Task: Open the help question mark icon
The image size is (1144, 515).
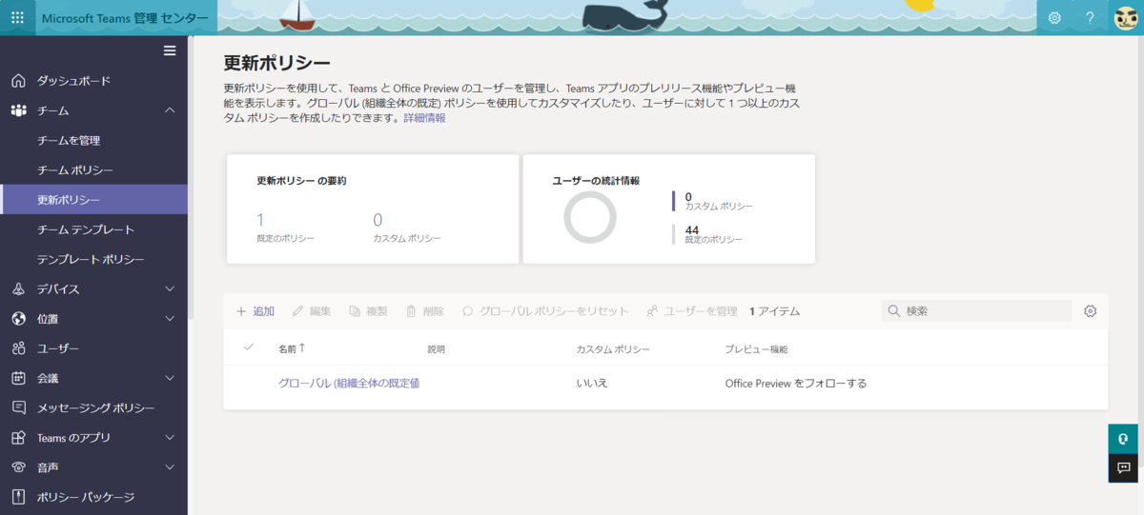Action: point(1090,17)
